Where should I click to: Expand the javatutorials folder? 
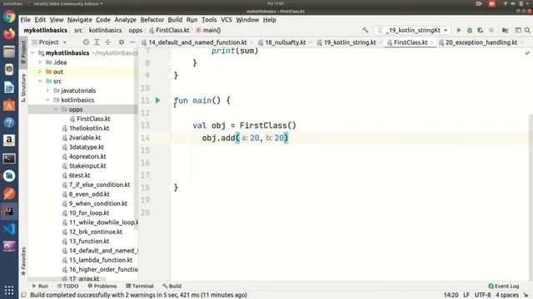coord(47,91)
